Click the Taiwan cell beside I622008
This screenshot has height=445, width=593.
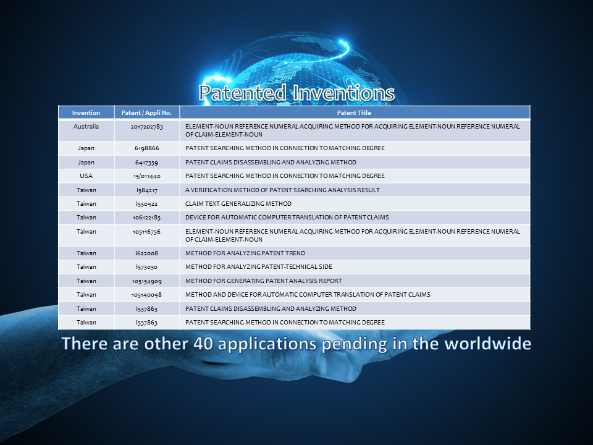(86, 253)
